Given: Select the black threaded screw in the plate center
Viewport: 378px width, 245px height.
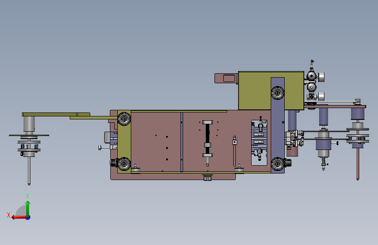Looking at the screenshot, I should click(208, 139).
